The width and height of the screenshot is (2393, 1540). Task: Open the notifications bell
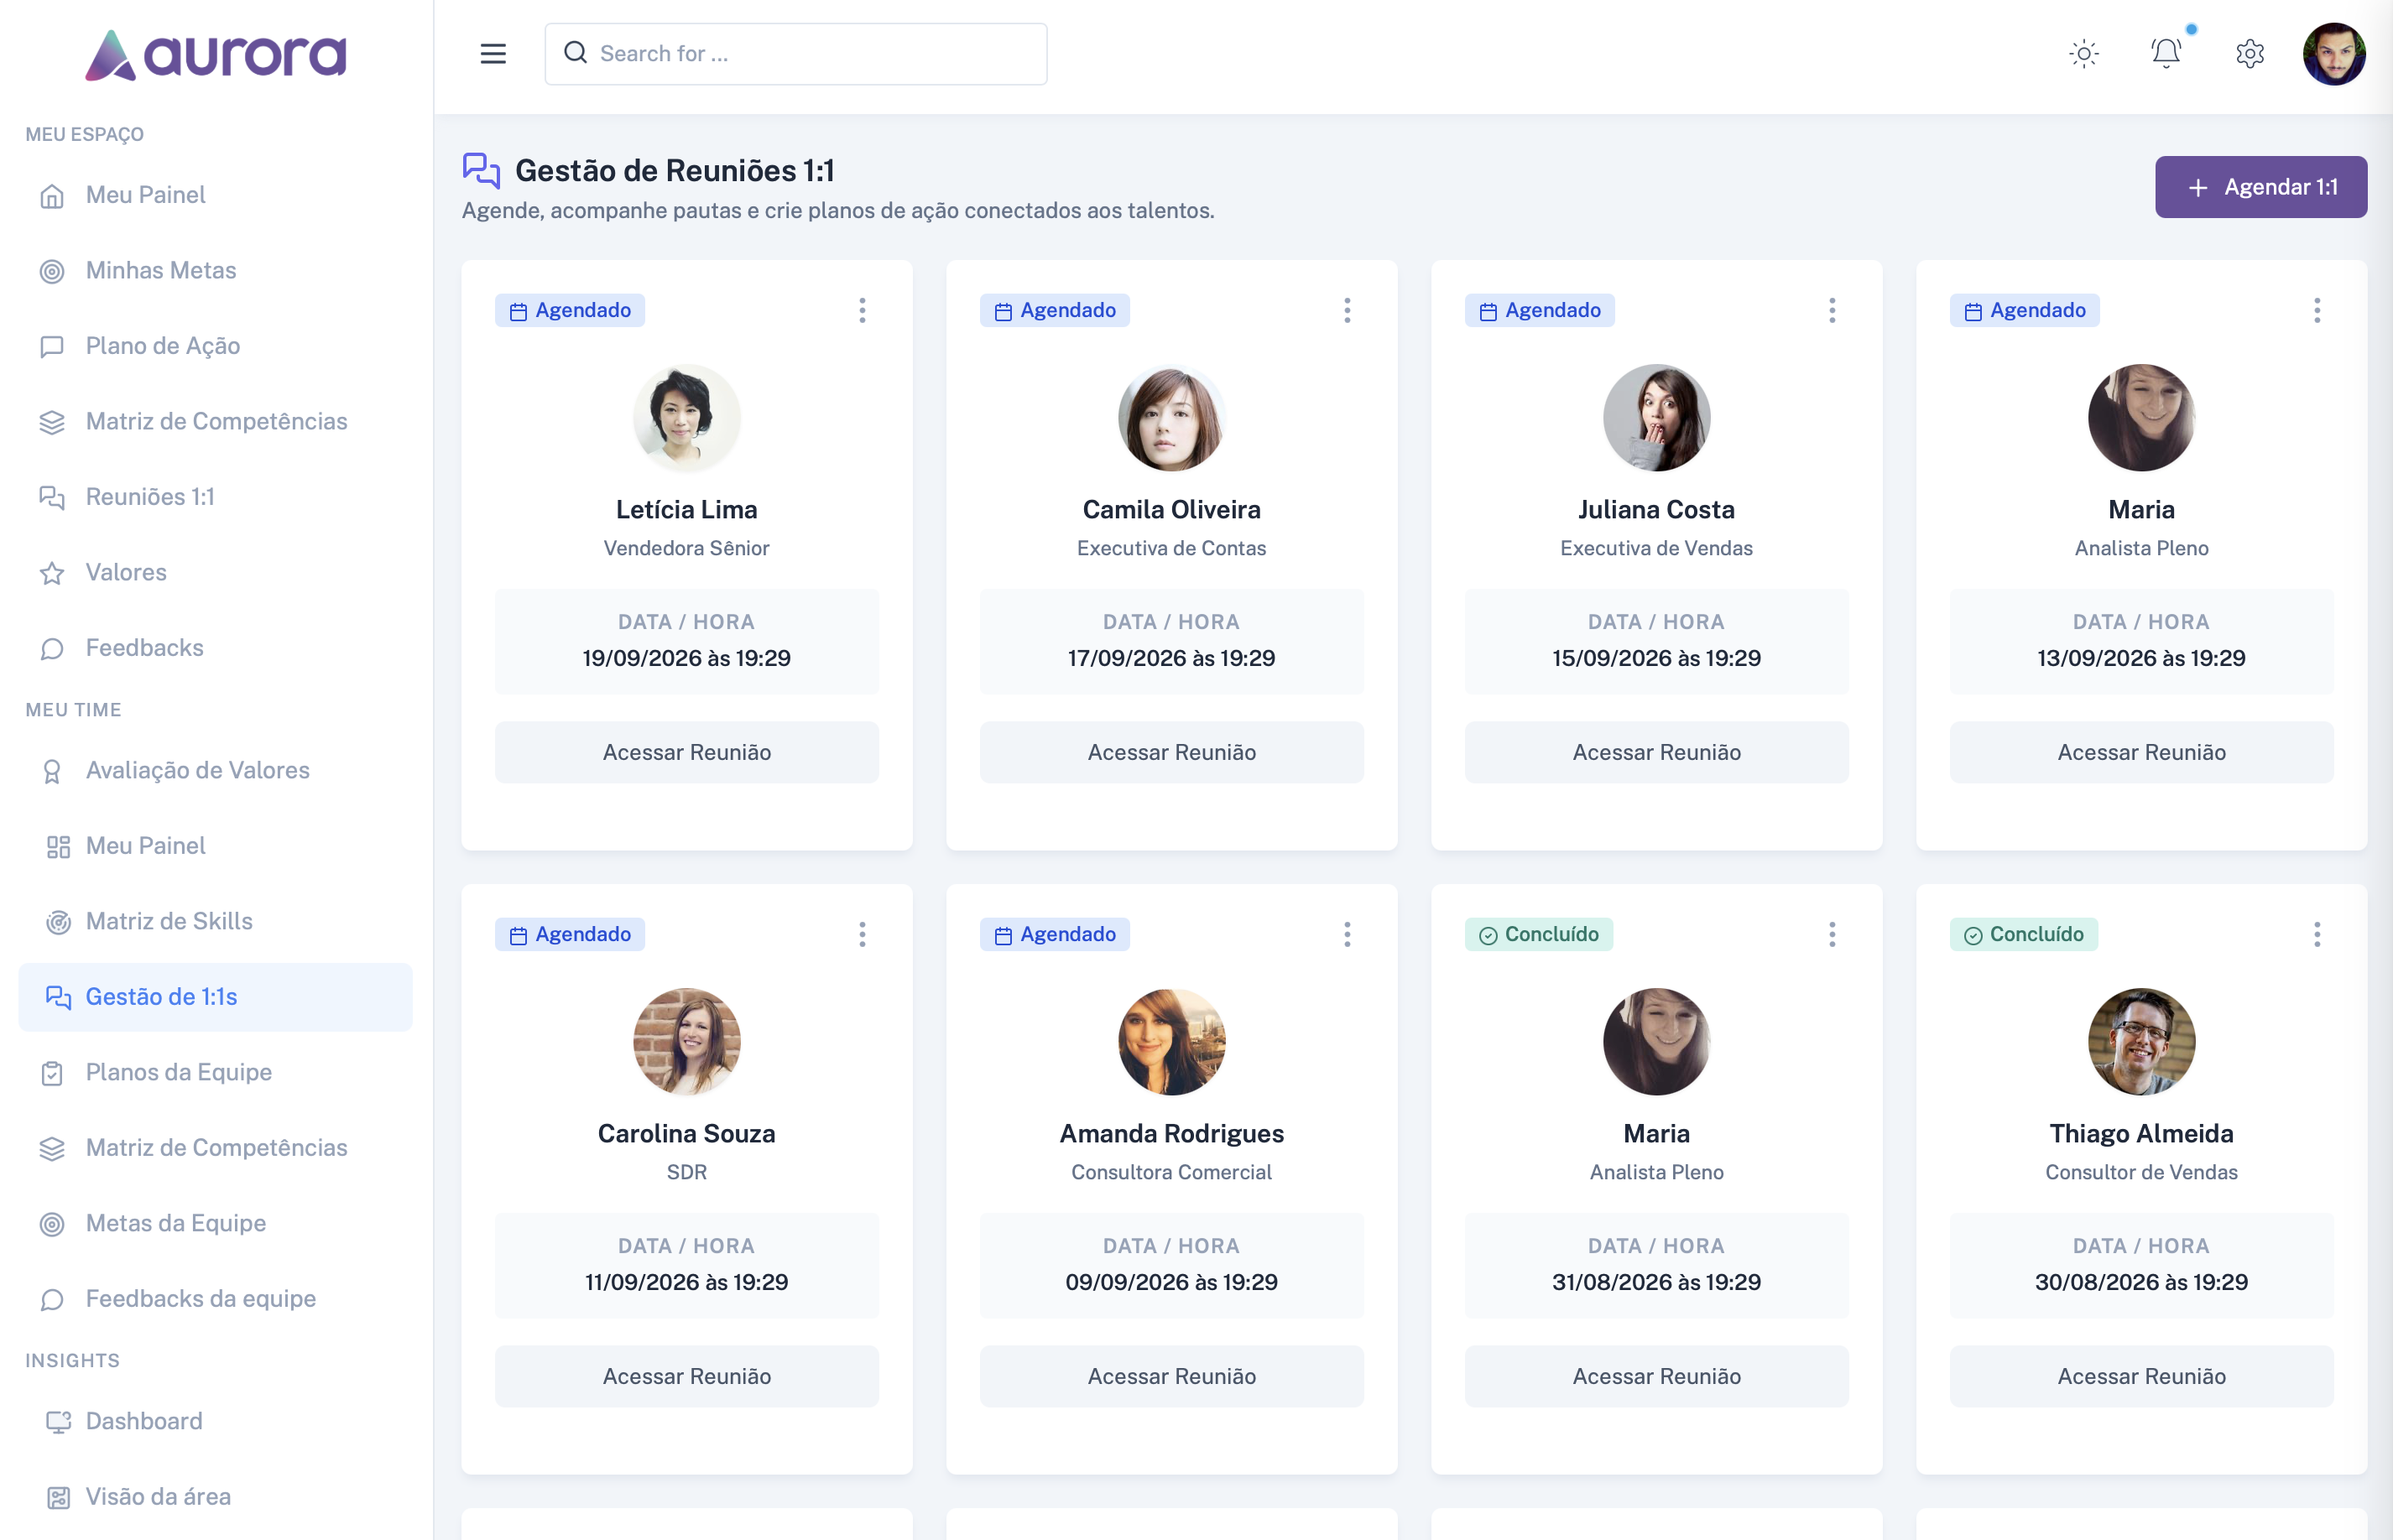tap(2166, 53)
